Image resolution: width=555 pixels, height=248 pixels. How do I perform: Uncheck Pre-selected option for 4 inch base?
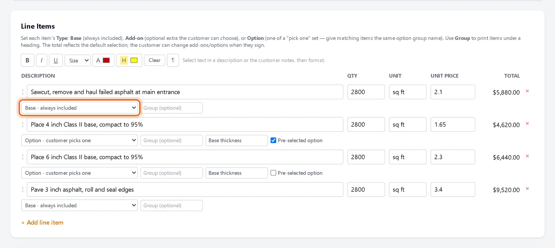point(273,140)
